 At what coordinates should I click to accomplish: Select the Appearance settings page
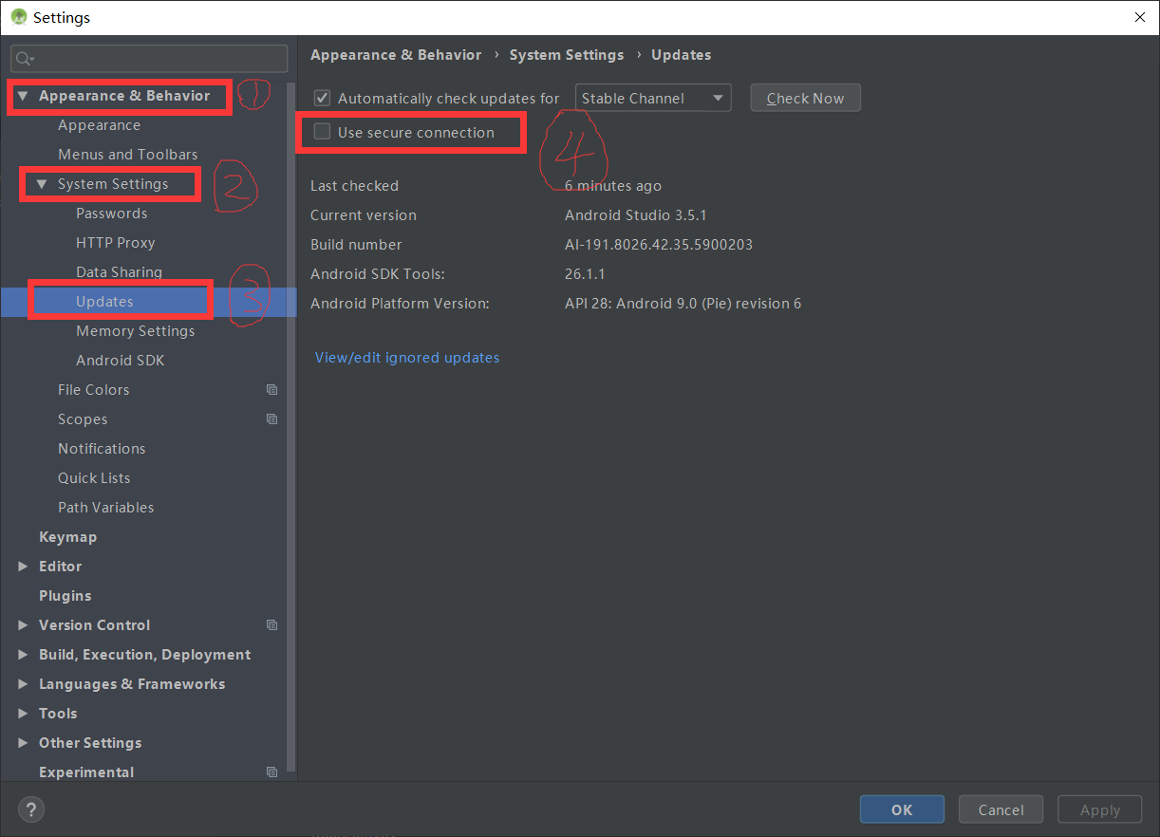[x=99, y=125]
